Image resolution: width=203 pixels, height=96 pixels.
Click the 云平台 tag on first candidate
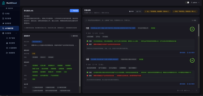click(98, 37)
